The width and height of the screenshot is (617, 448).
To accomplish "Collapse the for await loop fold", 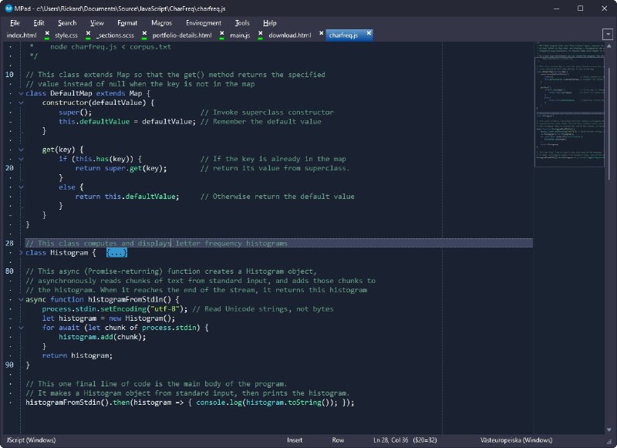I will click(x=22, y=328).
